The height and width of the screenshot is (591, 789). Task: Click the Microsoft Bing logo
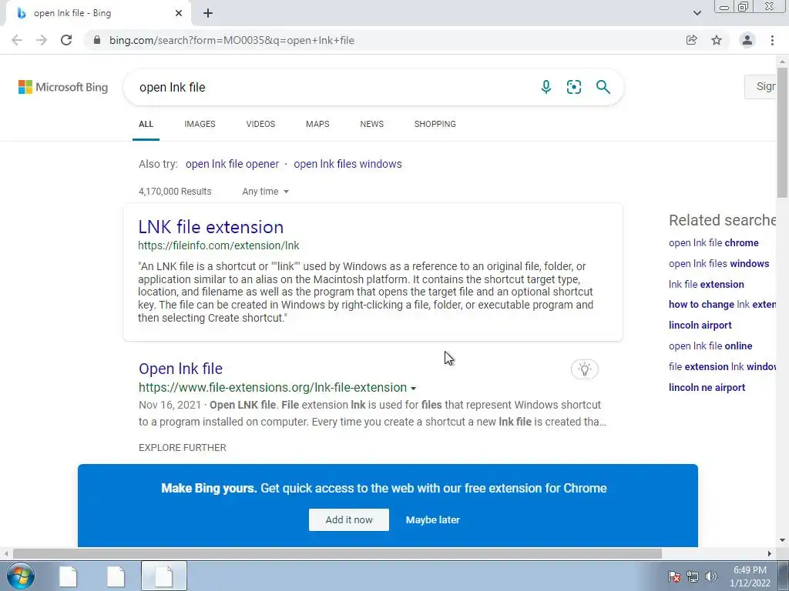63,87
